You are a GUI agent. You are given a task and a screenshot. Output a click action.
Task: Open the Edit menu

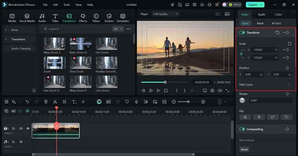pos(55,5)
